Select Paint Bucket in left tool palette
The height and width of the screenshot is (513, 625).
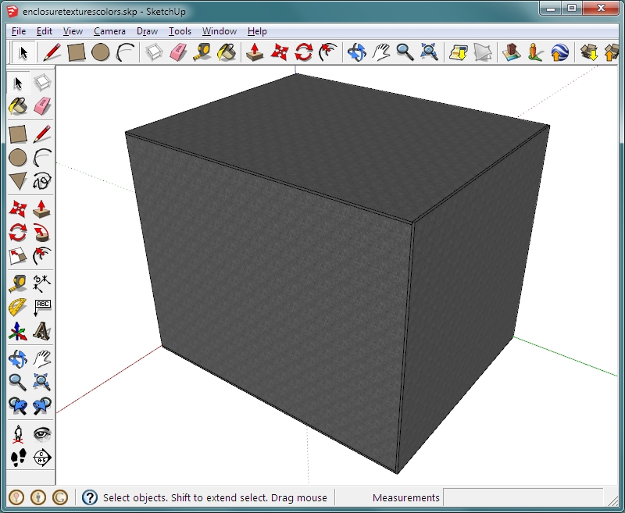tap(18, 106)
